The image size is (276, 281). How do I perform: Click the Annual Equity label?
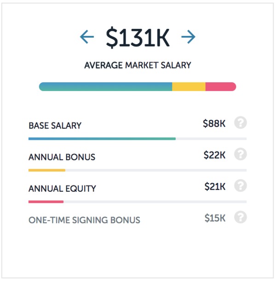click(63, 189)
